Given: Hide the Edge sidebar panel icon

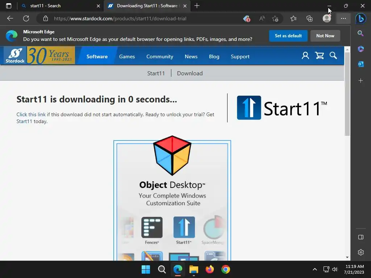Looking at the screenshot, I should pyautogui.click(x=360, y=237).
